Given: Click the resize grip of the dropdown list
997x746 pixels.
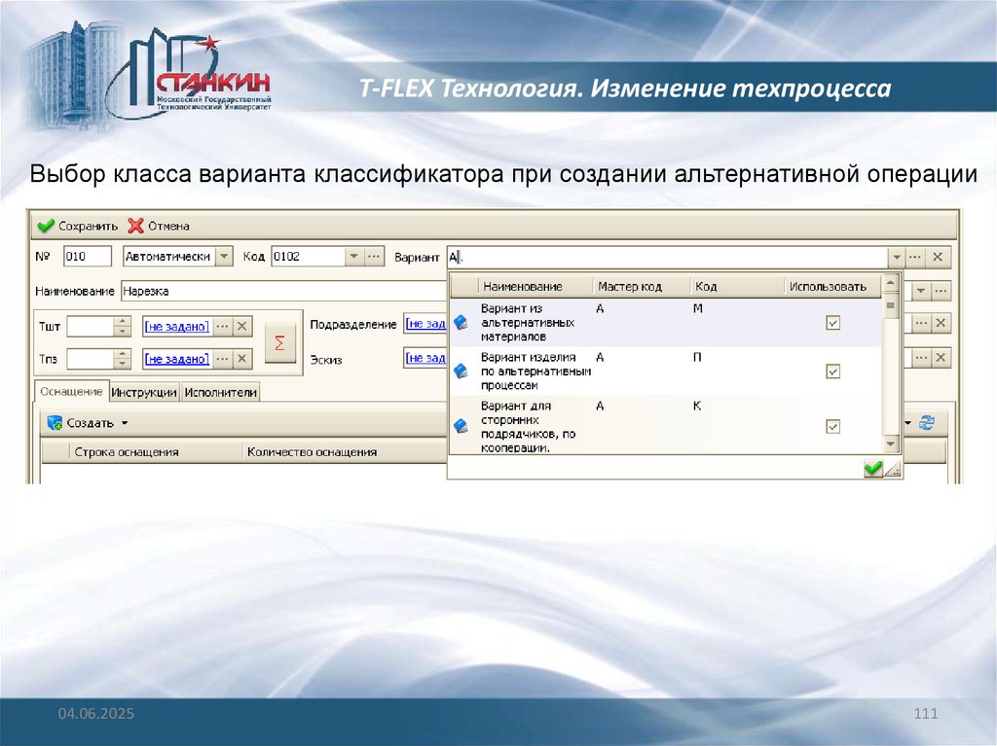Looking at the screenshot, I should click(893, 470).
